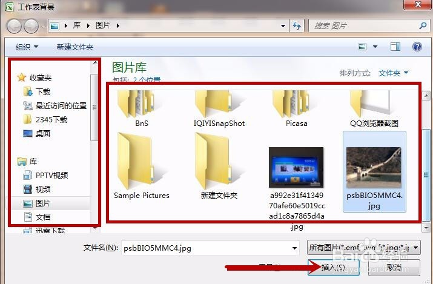Select the 库 node in navigation pane

(x=33, y=162)
